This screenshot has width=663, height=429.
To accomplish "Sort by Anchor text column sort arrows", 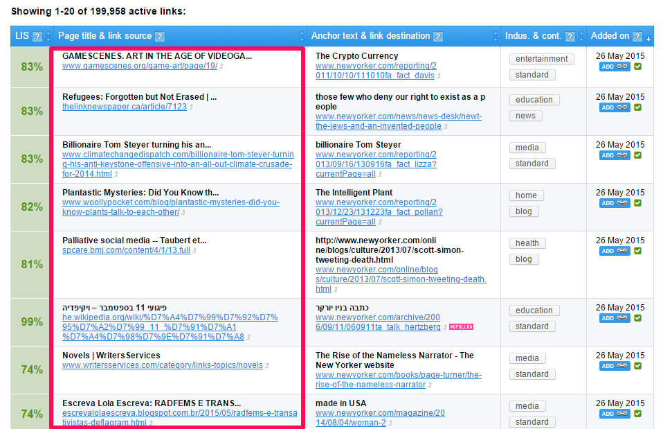I will point(496,36).
